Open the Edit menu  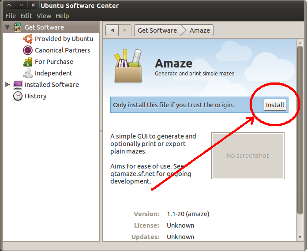click(26, 16)
